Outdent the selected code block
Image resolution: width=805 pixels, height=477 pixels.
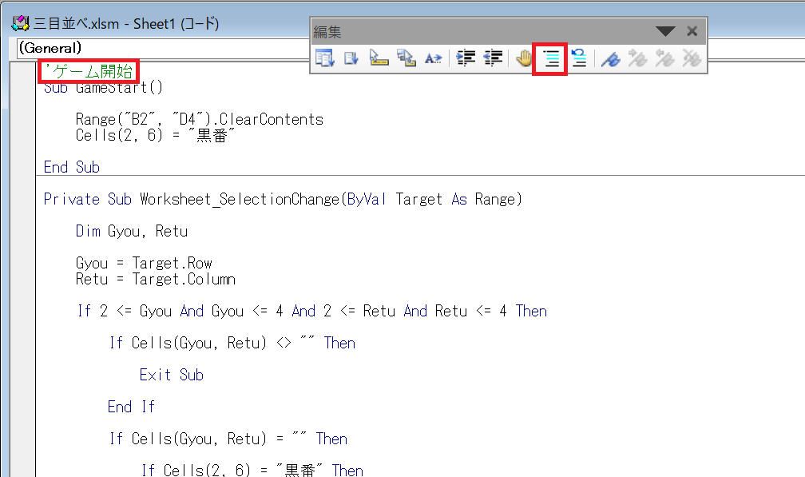pyautogui.click(x=494, y=58)
